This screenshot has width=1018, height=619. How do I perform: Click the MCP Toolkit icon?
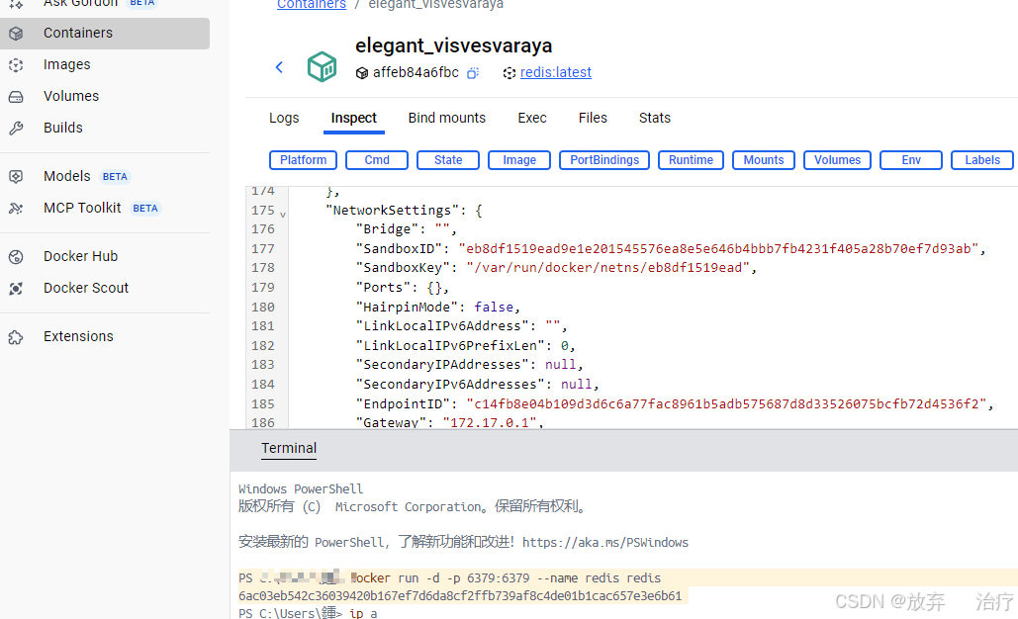pos(16,209)
